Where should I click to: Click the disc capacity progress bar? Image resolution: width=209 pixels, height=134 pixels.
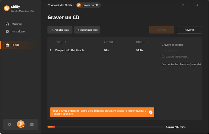click(x=105, y=127)
